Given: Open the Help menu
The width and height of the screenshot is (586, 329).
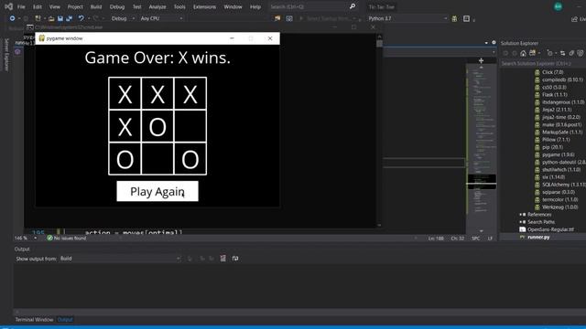Looking at the screenshot, I should coord(255,6).
